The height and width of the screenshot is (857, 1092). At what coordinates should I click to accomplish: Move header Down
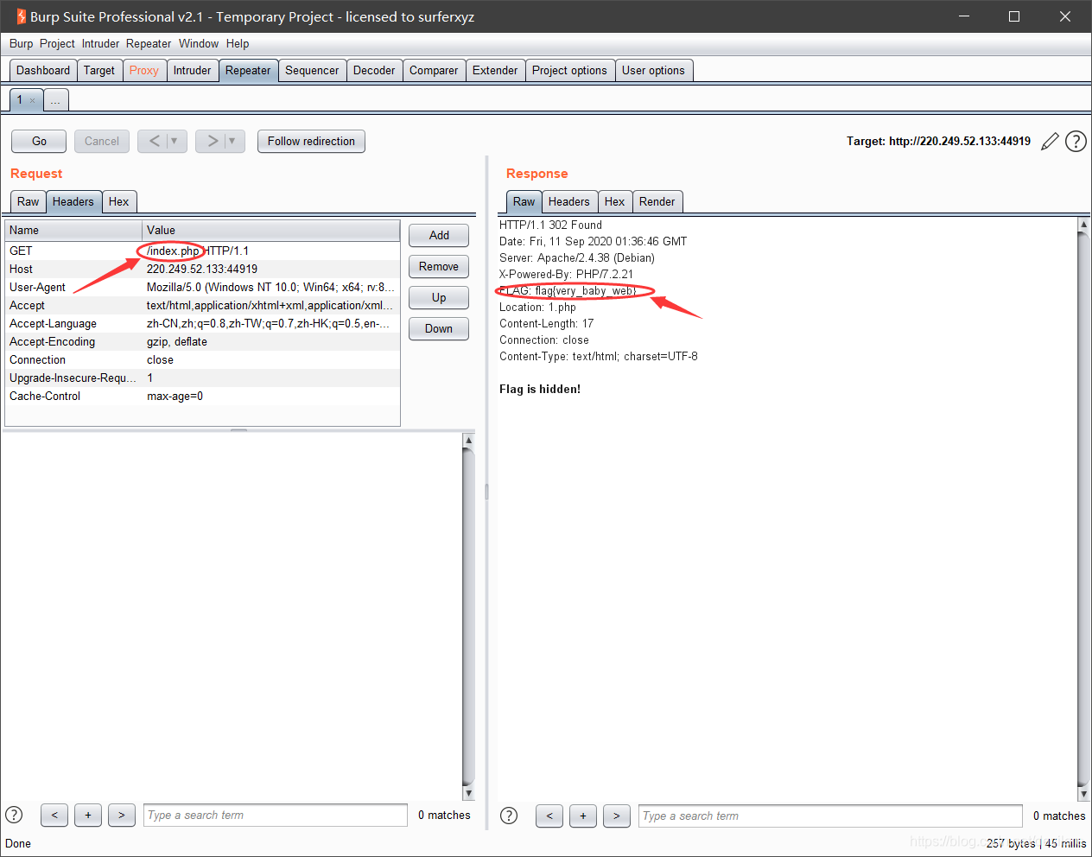[439, 328]
